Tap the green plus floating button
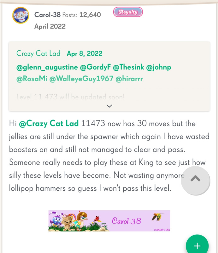The width and height of the screenshot is (218, 253). click(x=197, y=246)
